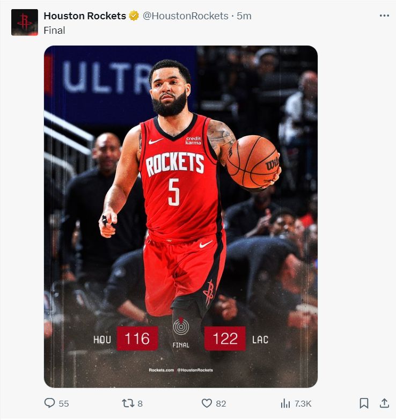Open the @HoustonRockets handle link

(185, 16)
